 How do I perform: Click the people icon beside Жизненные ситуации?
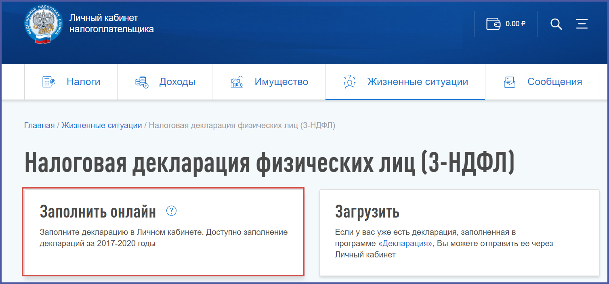point(349,82)
